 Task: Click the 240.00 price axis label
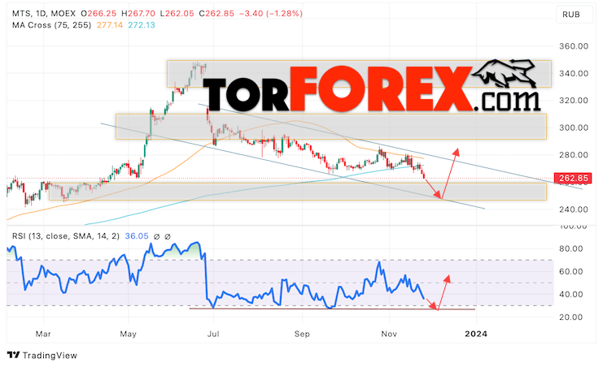(x=574, y=209)
